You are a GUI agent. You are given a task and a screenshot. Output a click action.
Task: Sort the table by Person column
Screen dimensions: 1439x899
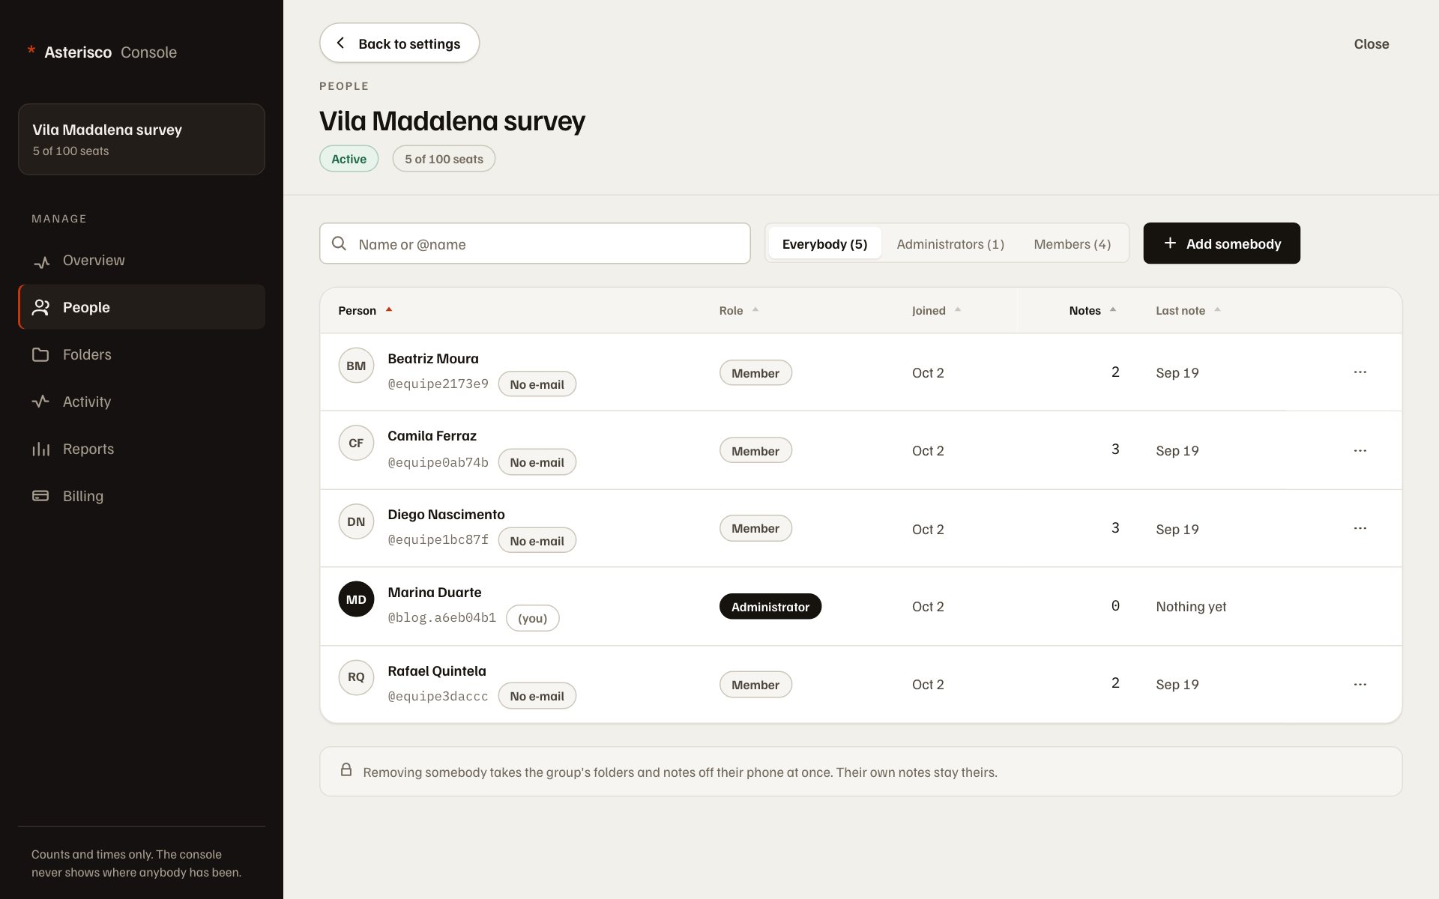[x=365, y=310]
